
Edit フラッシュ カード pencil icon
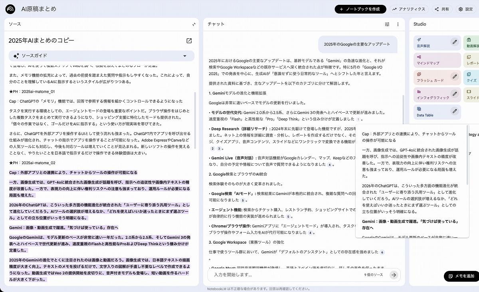pos(454,76)
